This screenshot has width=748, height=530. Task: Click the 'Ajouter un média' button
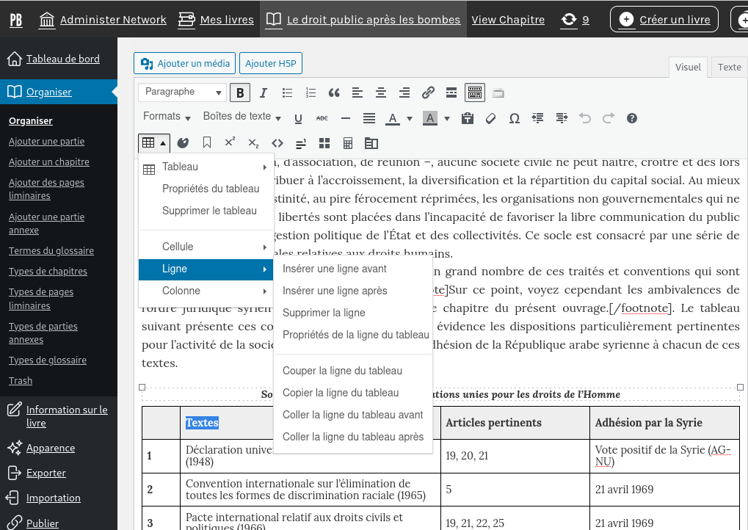point(185,64)
